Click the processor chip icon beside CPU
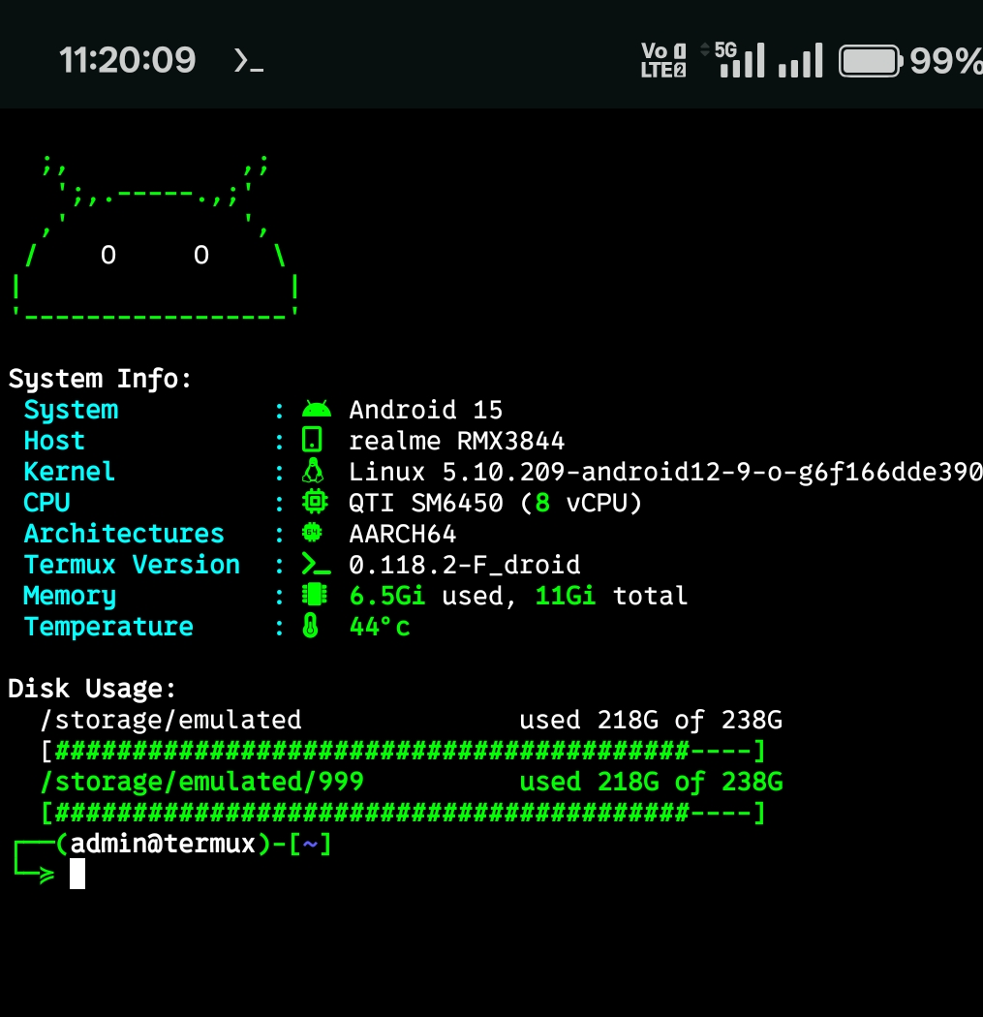This screenshot has height=1017, width=983. [315, 502]
